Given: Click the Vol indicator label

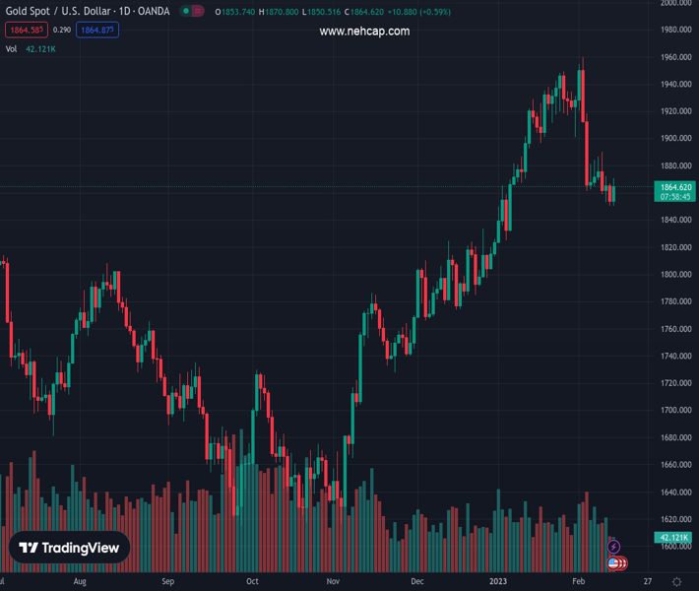Looking at the screenshot, I should 12,48.
